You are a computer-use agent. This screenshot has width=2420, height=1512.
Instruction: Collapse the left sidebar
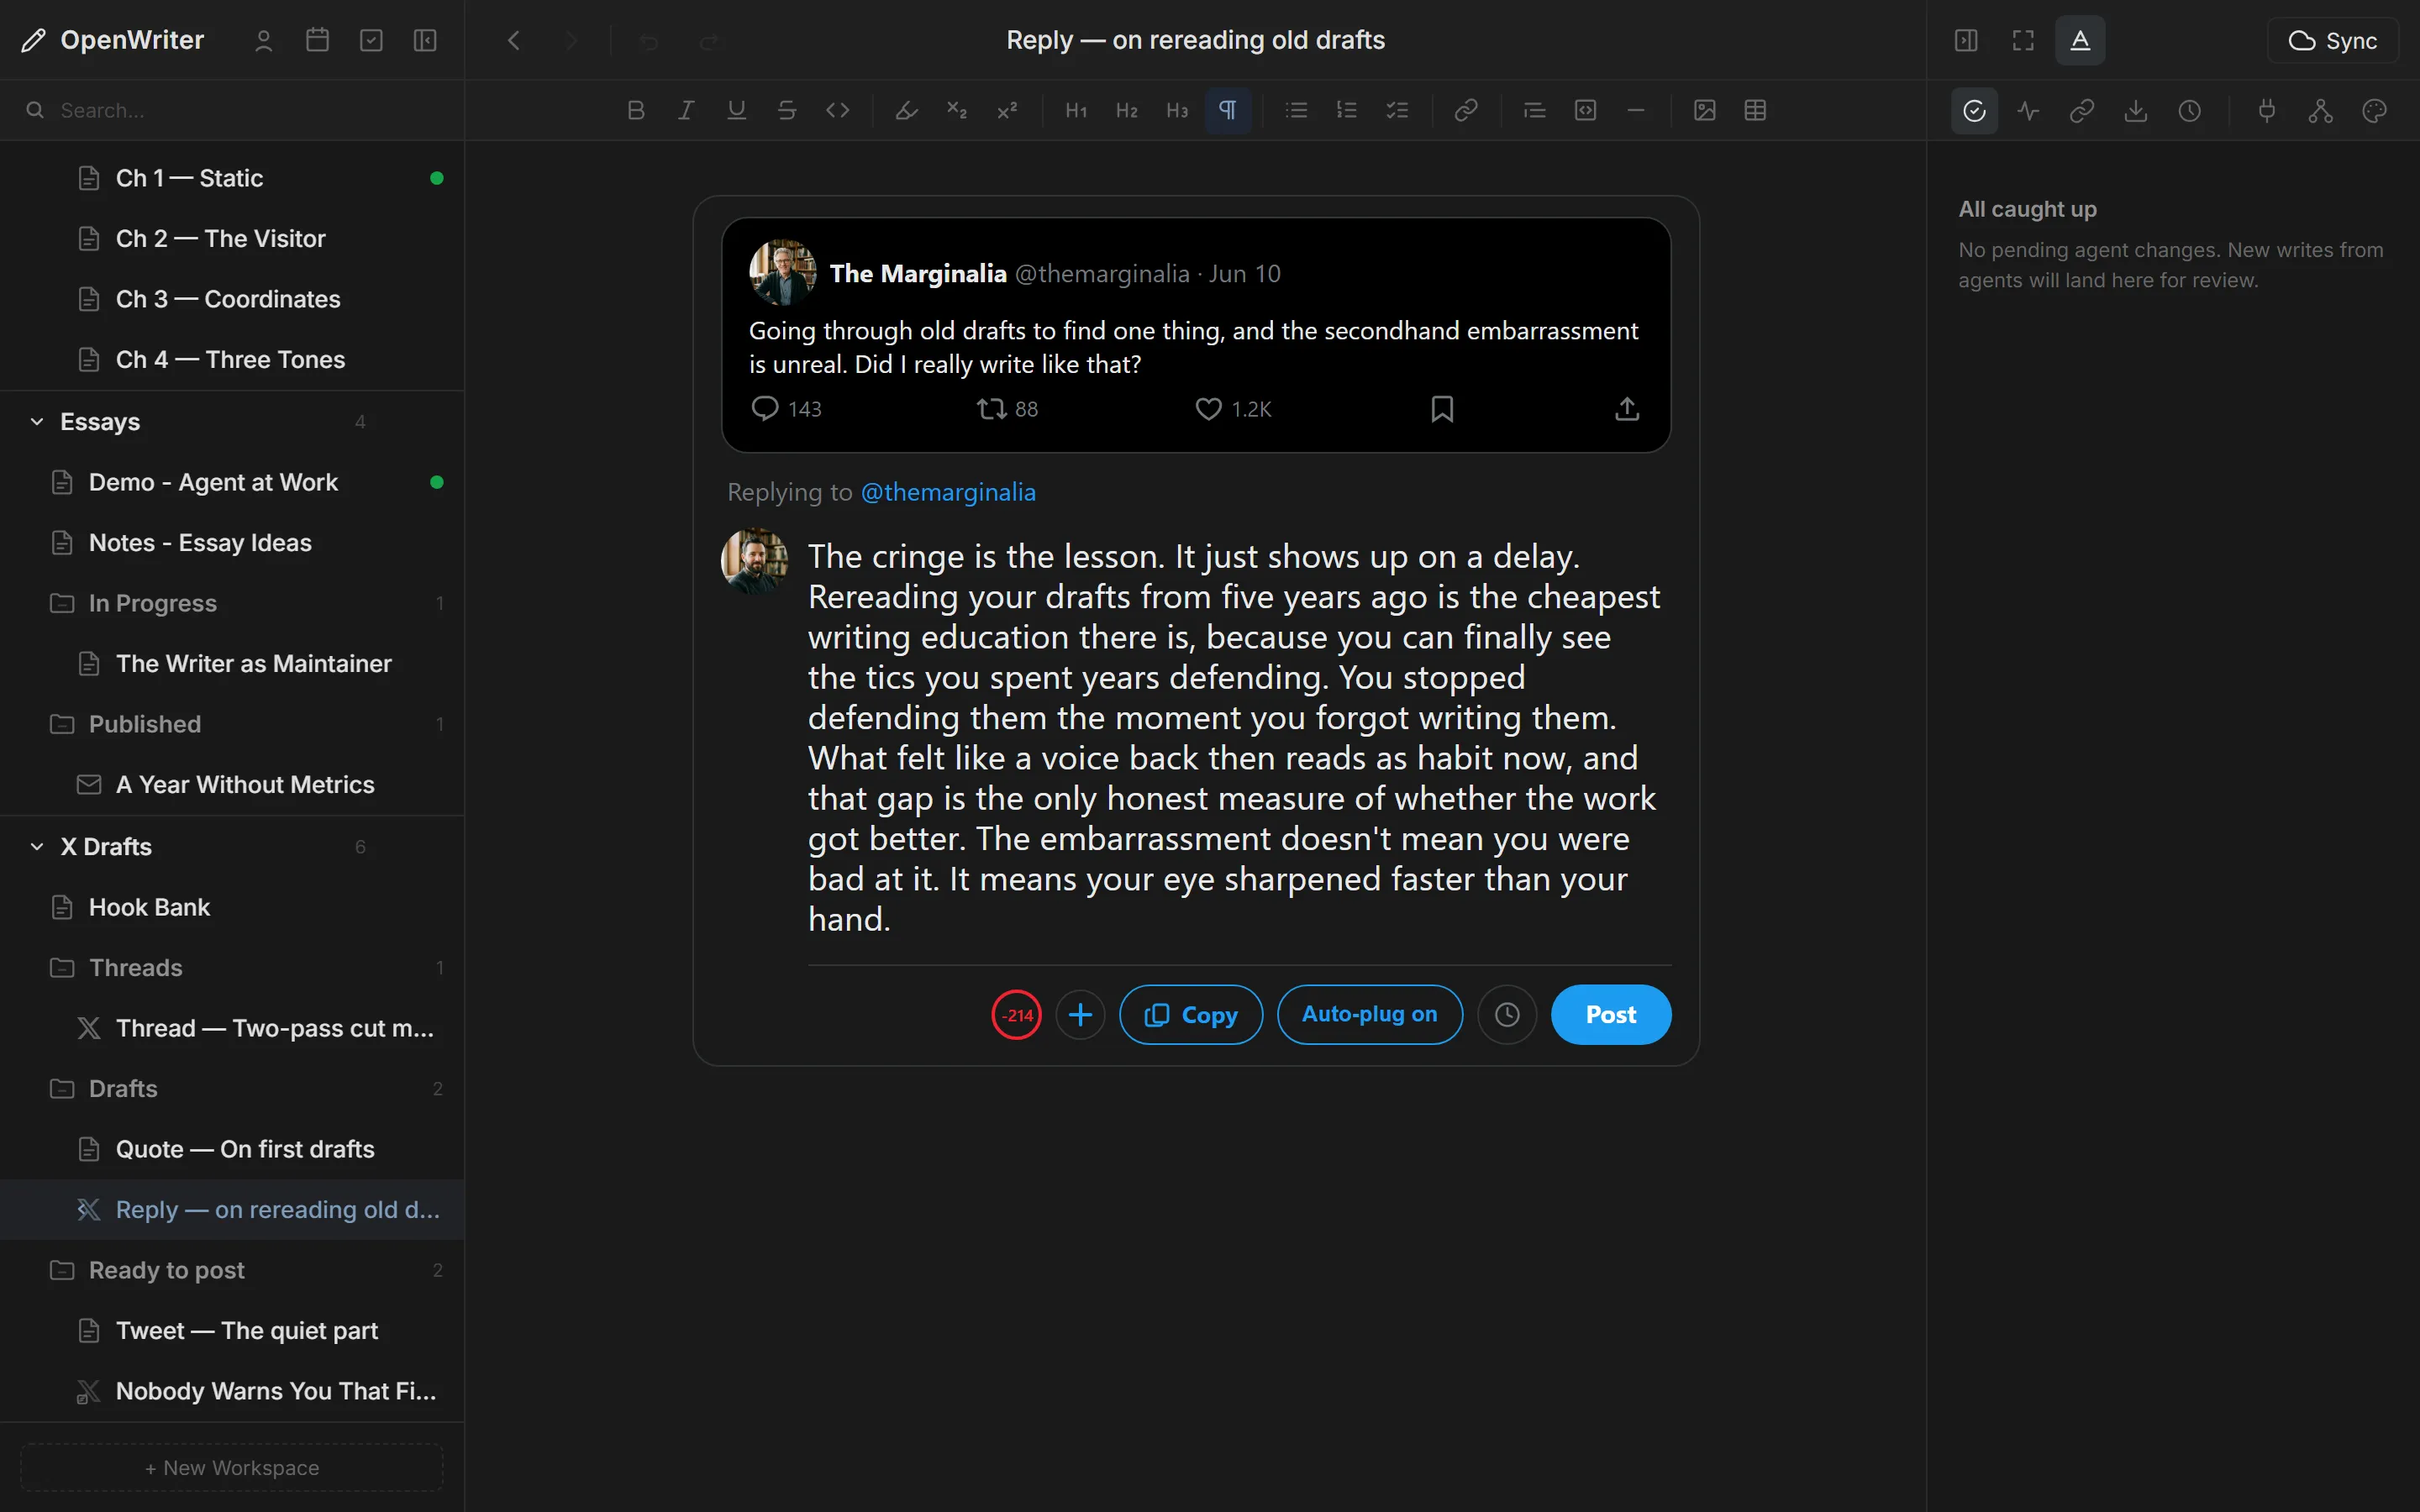(x=425, y=40)
